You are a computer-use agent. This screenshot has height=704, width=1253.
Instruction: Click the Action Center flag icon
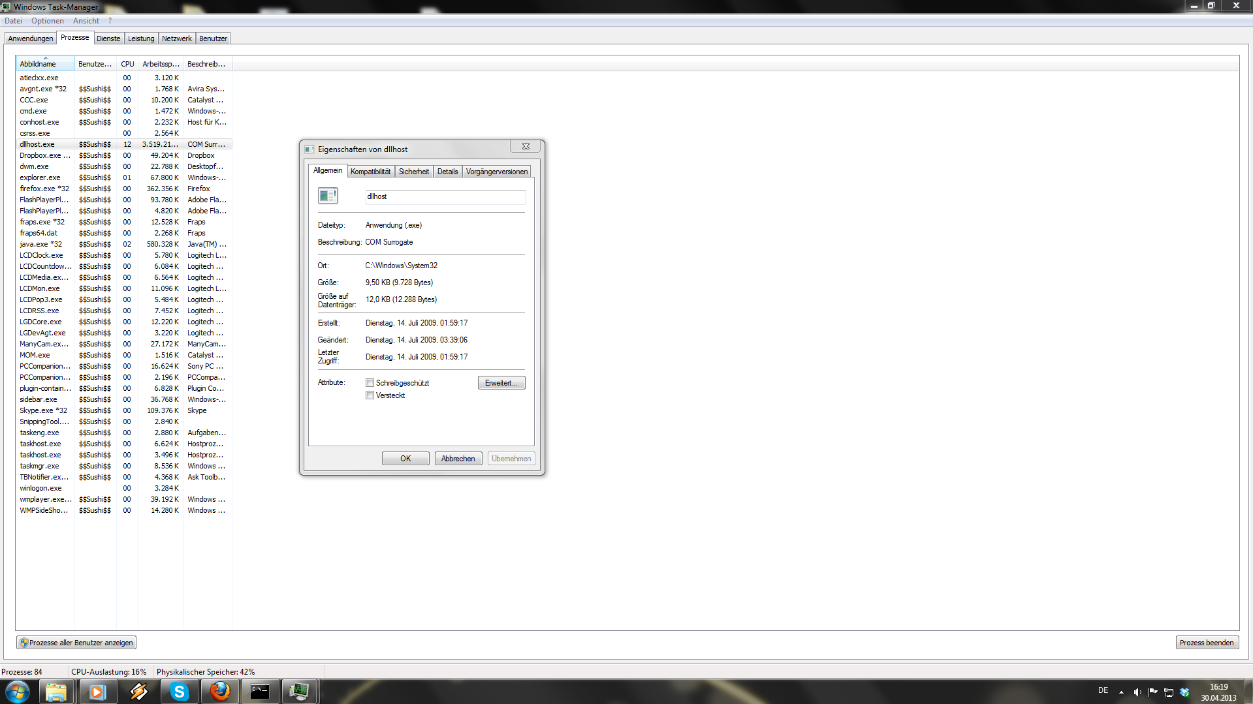1153,692
